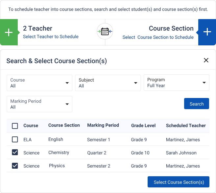This screenshot has width=216, height=193.
Task: Click the calendar schedule icon in center
Action: [105, 32]
